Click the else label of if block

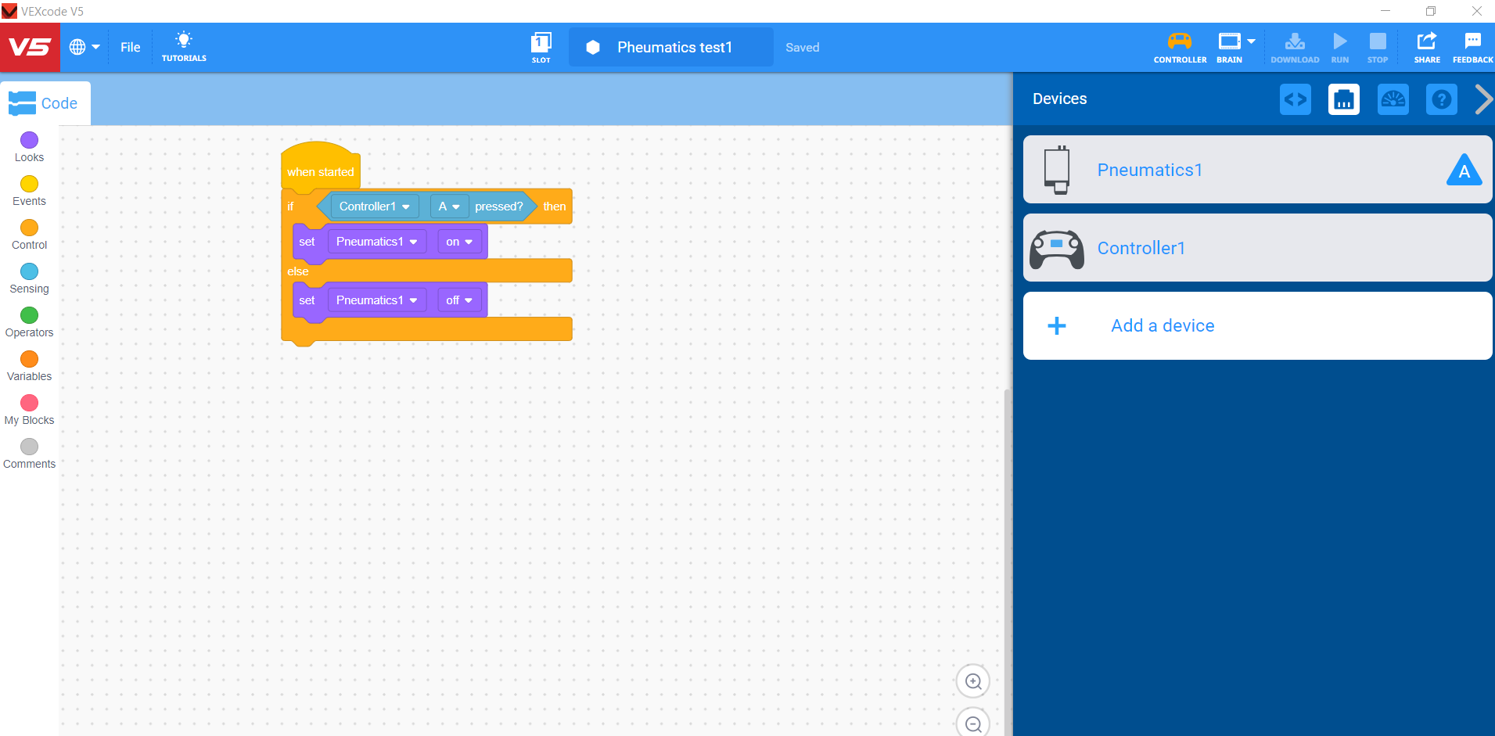(297, 271)
